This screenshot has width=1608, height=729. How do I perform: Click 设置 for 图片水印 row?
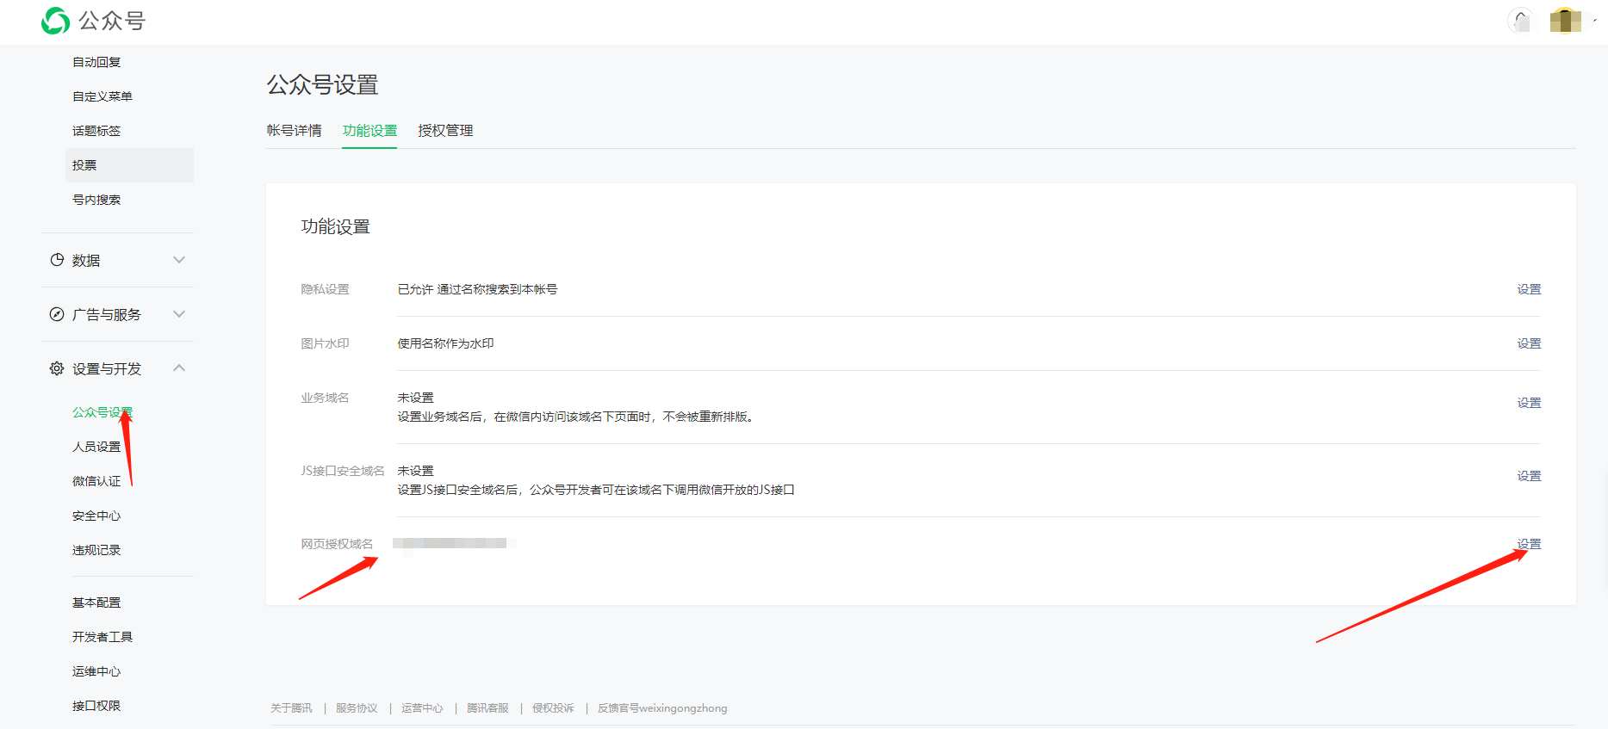pyautogui.click(x=1529, y=343)
